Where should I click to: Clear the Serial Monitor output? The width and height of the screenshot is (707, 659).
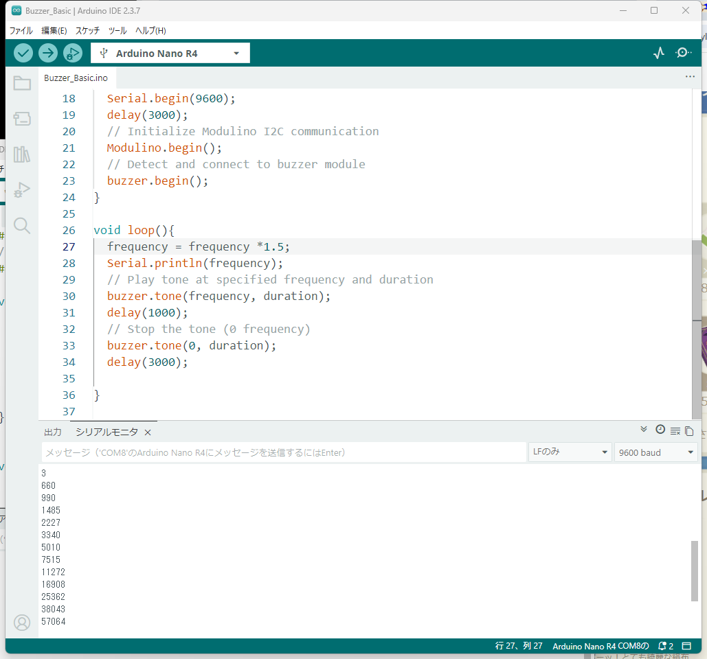[675, 431]
